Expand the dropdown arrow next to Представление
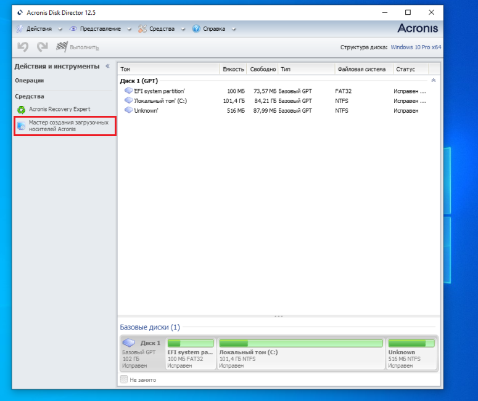The image size is (478, 401). tap(130, 29)
